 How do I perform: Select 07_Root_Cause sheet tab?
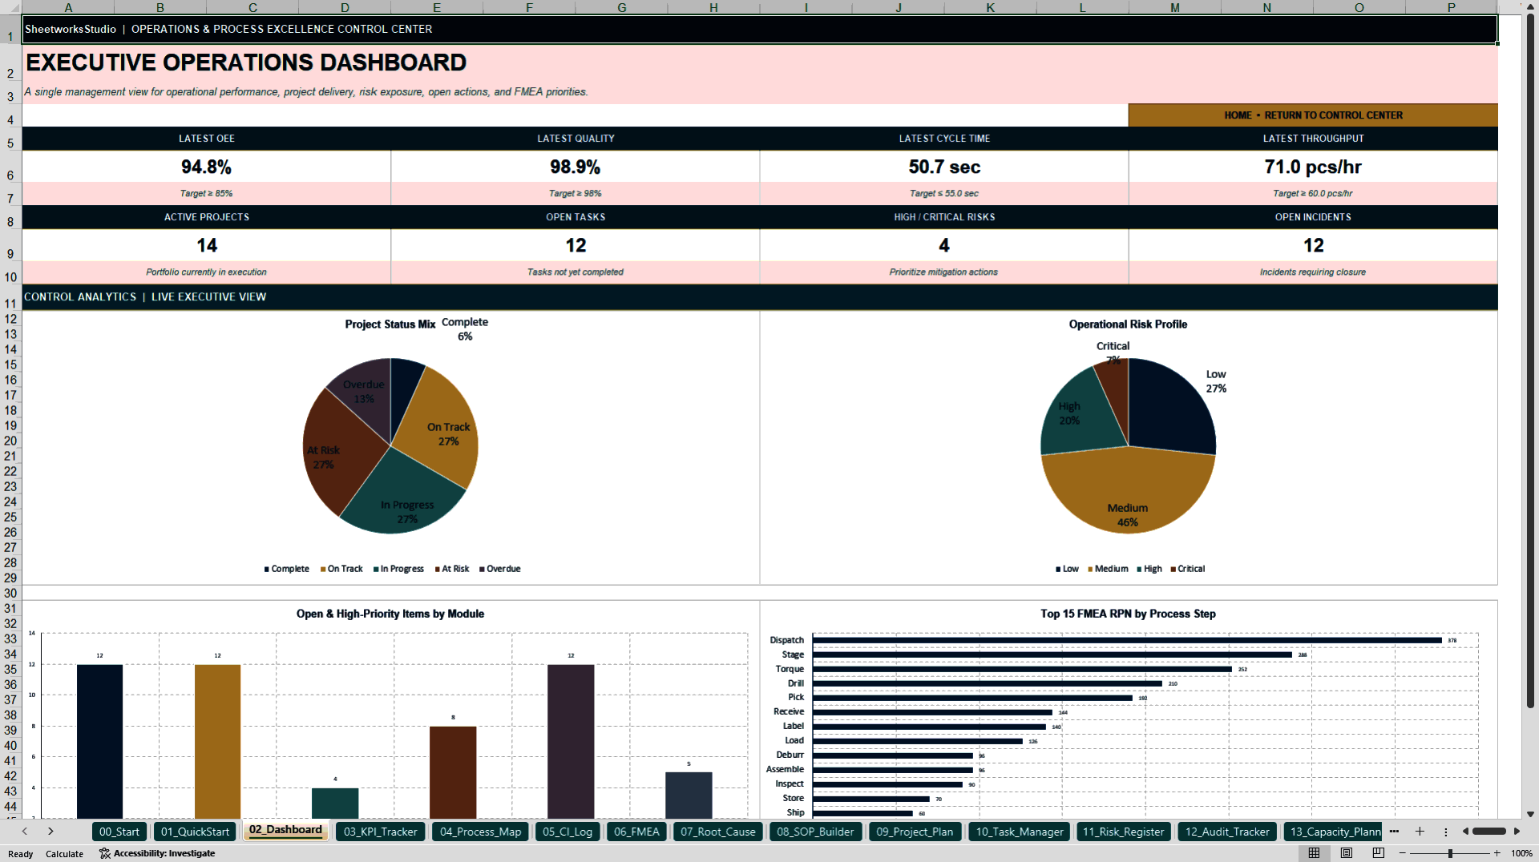718,832
